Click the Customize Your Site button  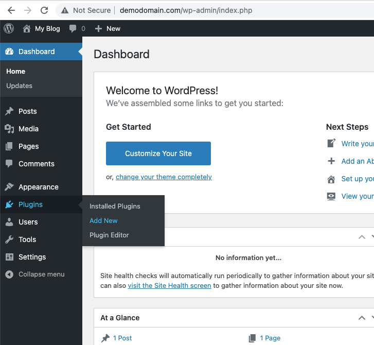pyautogui.click(x=158, y=153)
